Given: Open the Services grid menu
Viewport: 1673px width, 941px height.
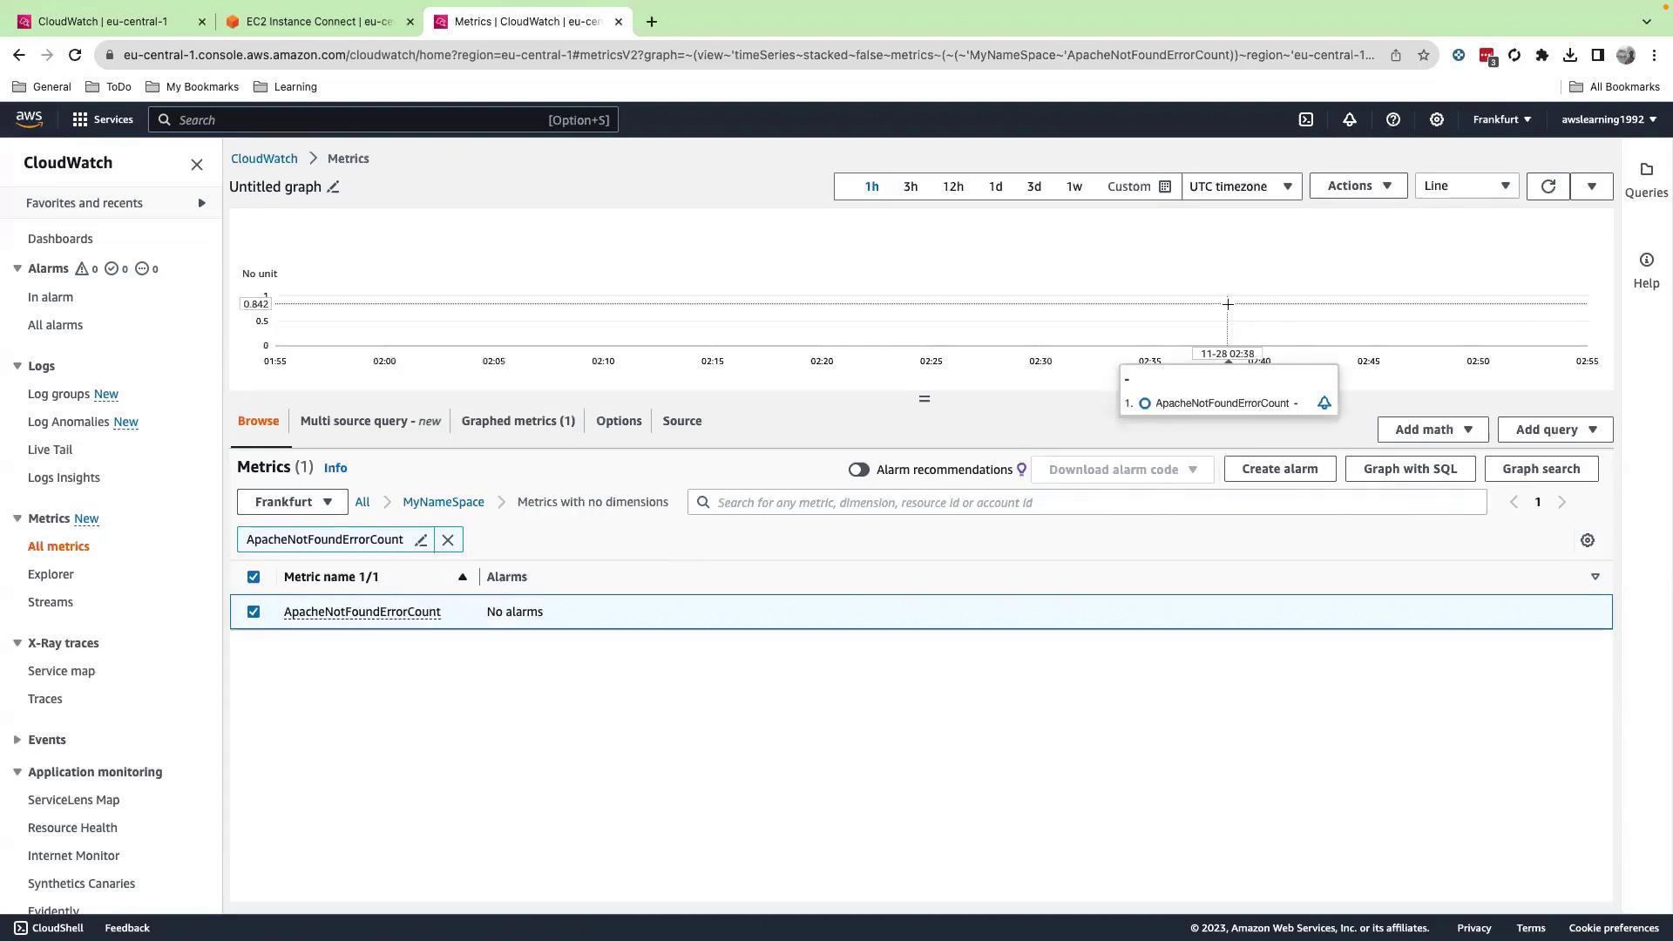Looking at the screenshot, I should [x=103, y=119].
